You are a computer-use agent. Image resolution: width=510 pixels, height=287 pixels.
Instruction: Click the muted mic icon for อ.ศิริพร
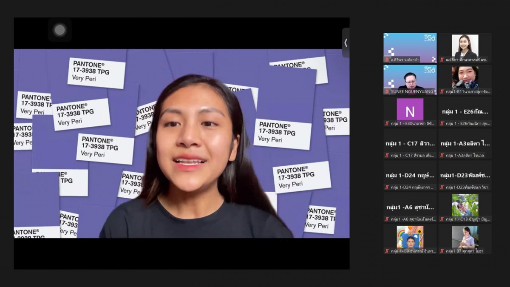387,60
